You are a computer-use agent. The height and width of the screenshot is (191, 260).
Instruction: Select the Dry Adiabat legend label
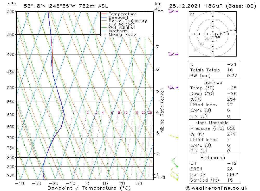pos(122,24)
